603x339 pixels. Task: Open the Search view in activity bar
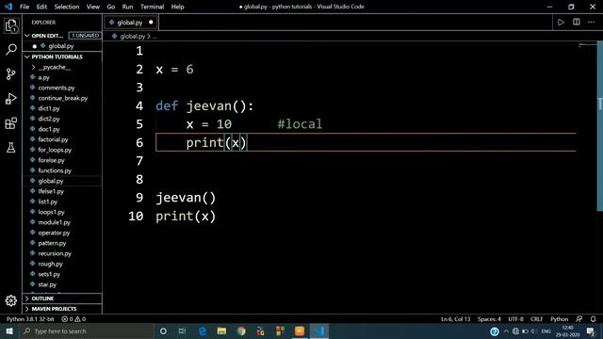click(x=11, y=49)
